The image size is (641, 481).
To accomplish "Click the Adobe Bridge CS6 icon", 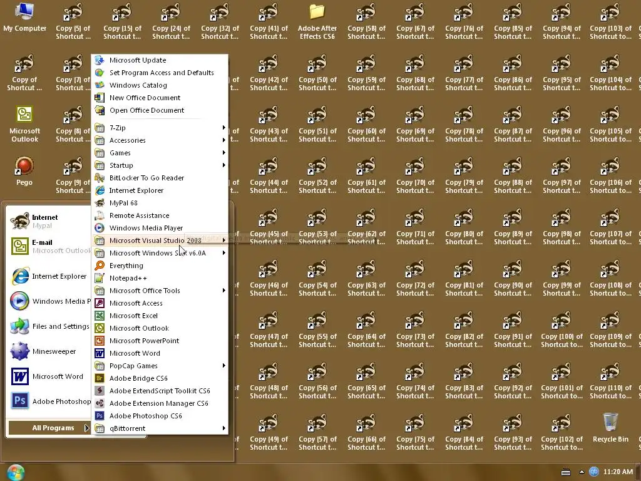I will 100,378.
